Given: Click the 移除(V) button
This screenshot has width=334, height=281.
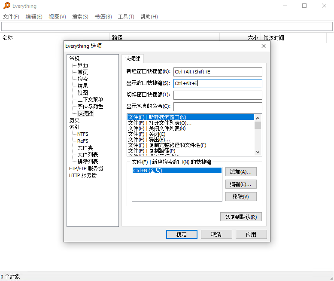Looking at the screenshot, I should tap(241, 197).
